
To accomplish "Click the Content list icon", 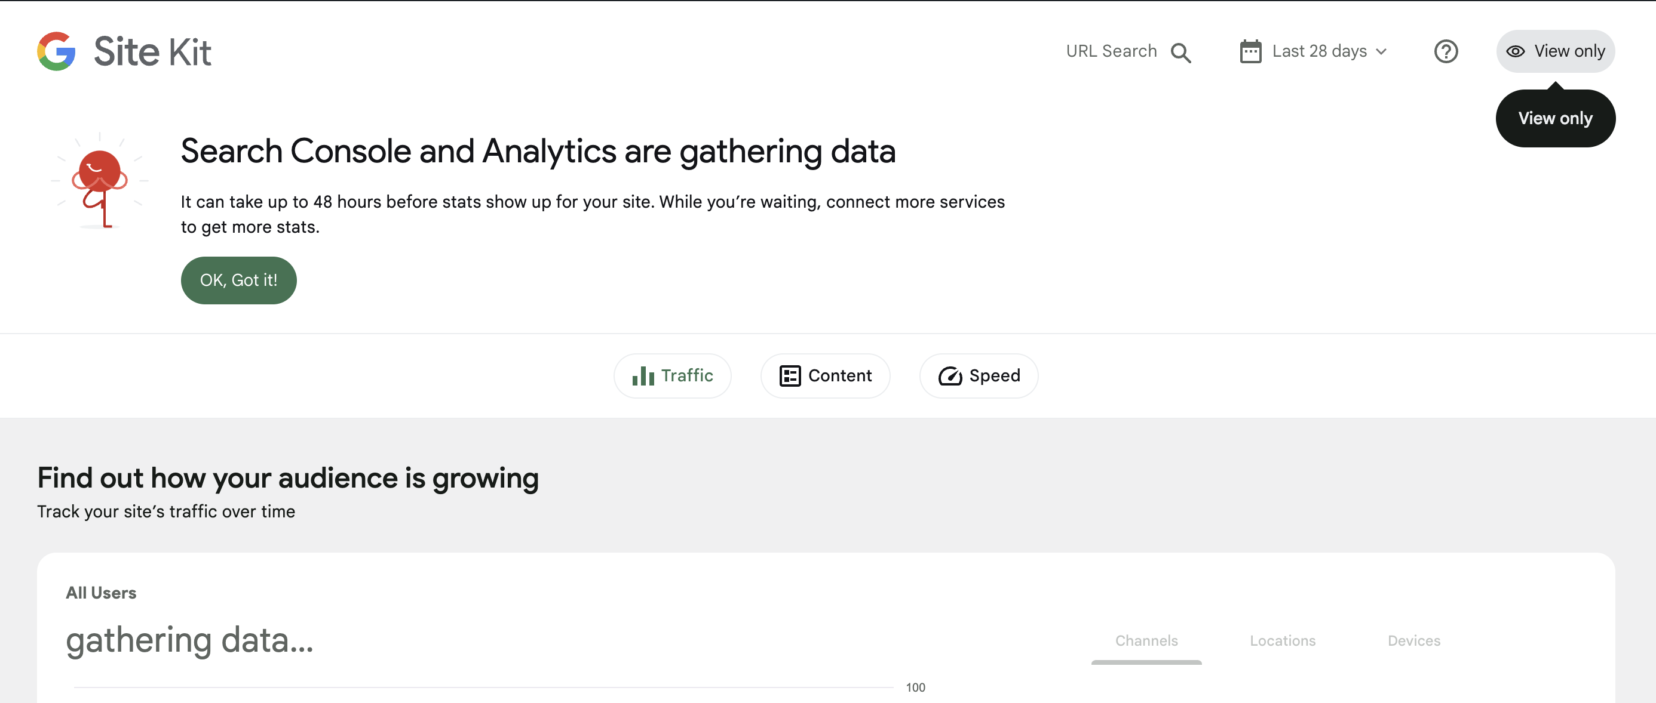I will point(792,375).
